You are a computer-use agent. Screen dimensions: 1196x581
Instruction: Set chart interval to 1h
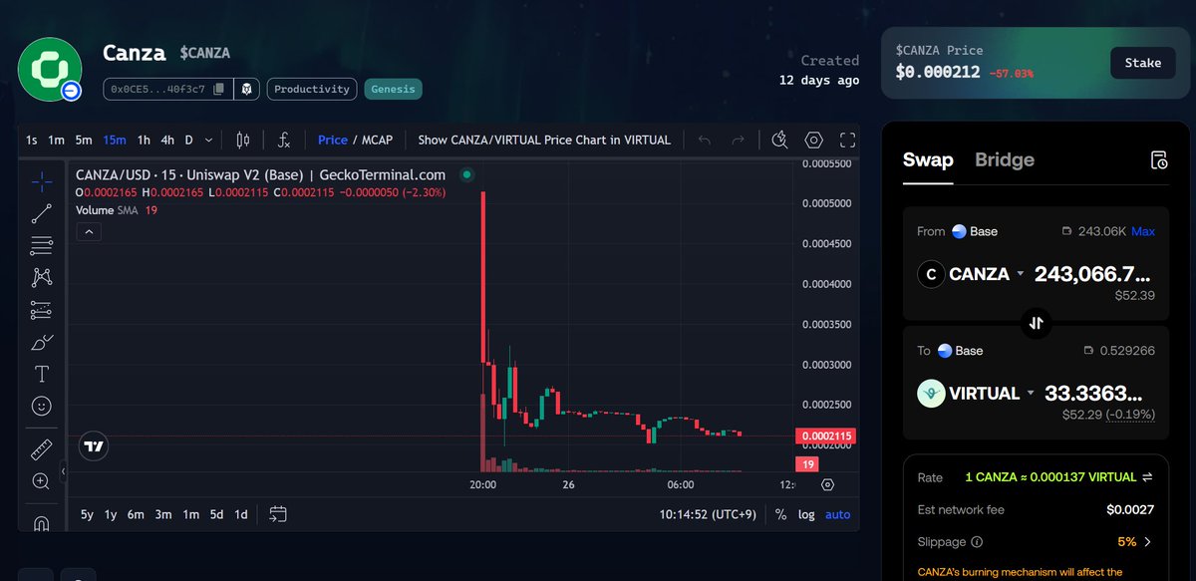(144, 141)
